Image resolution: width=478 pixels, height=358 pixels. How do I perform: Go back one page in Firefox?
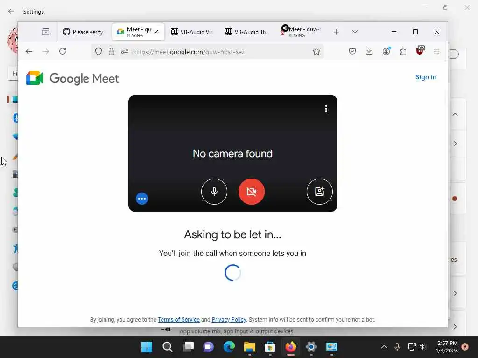pyautogui.click(x=29, y=51)
